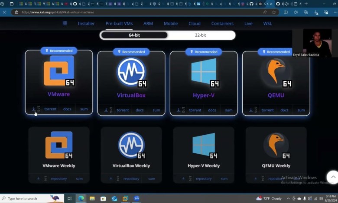Click the QEMU docs link
338x203 pixels.
coord(284,110)
